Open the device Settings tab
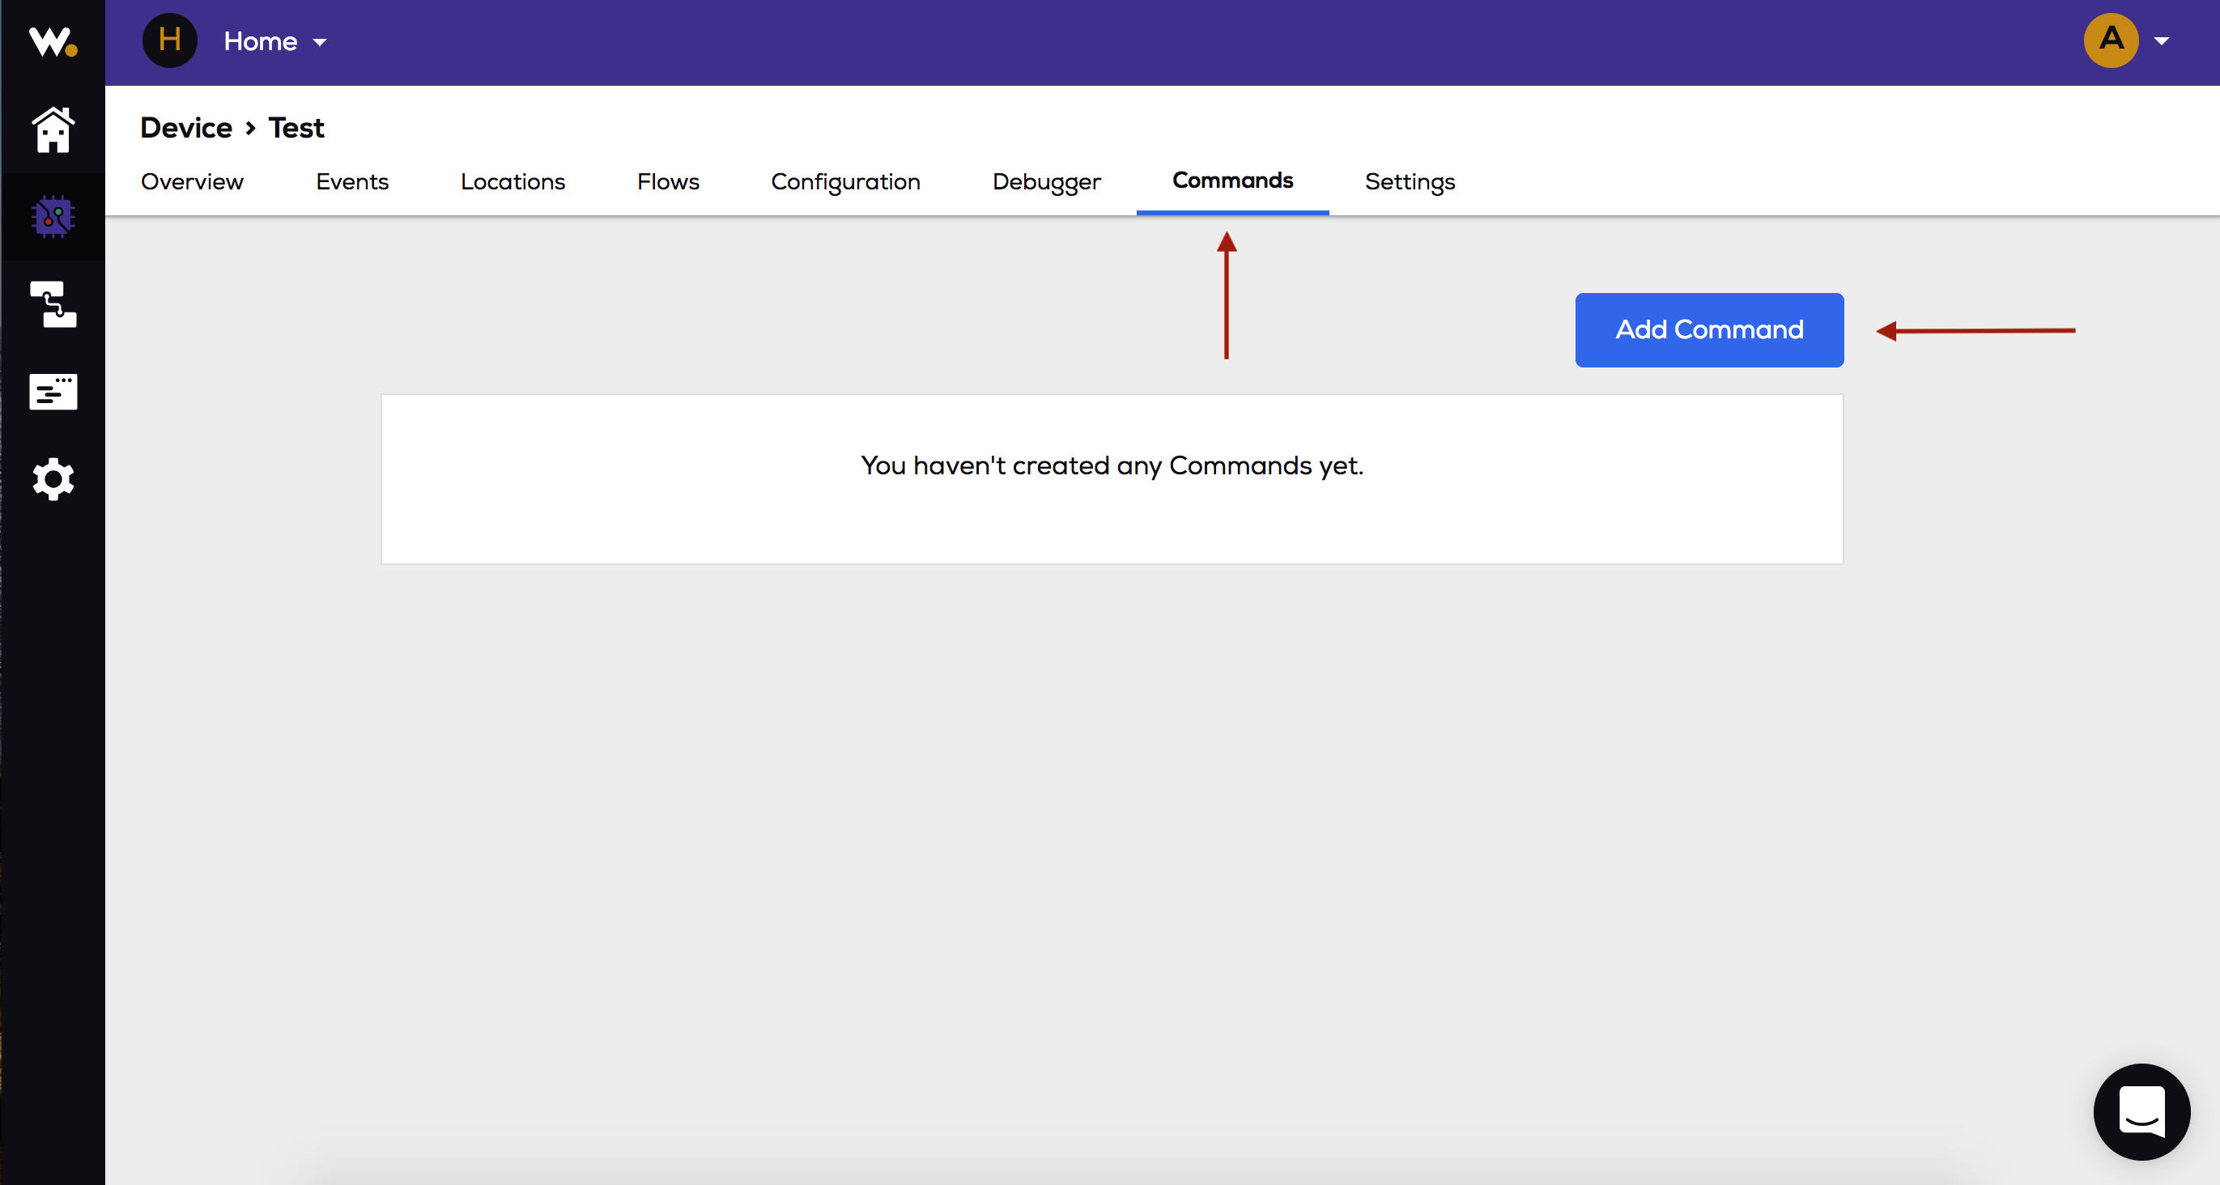2220x1185 pixels. pos(1410,182)
